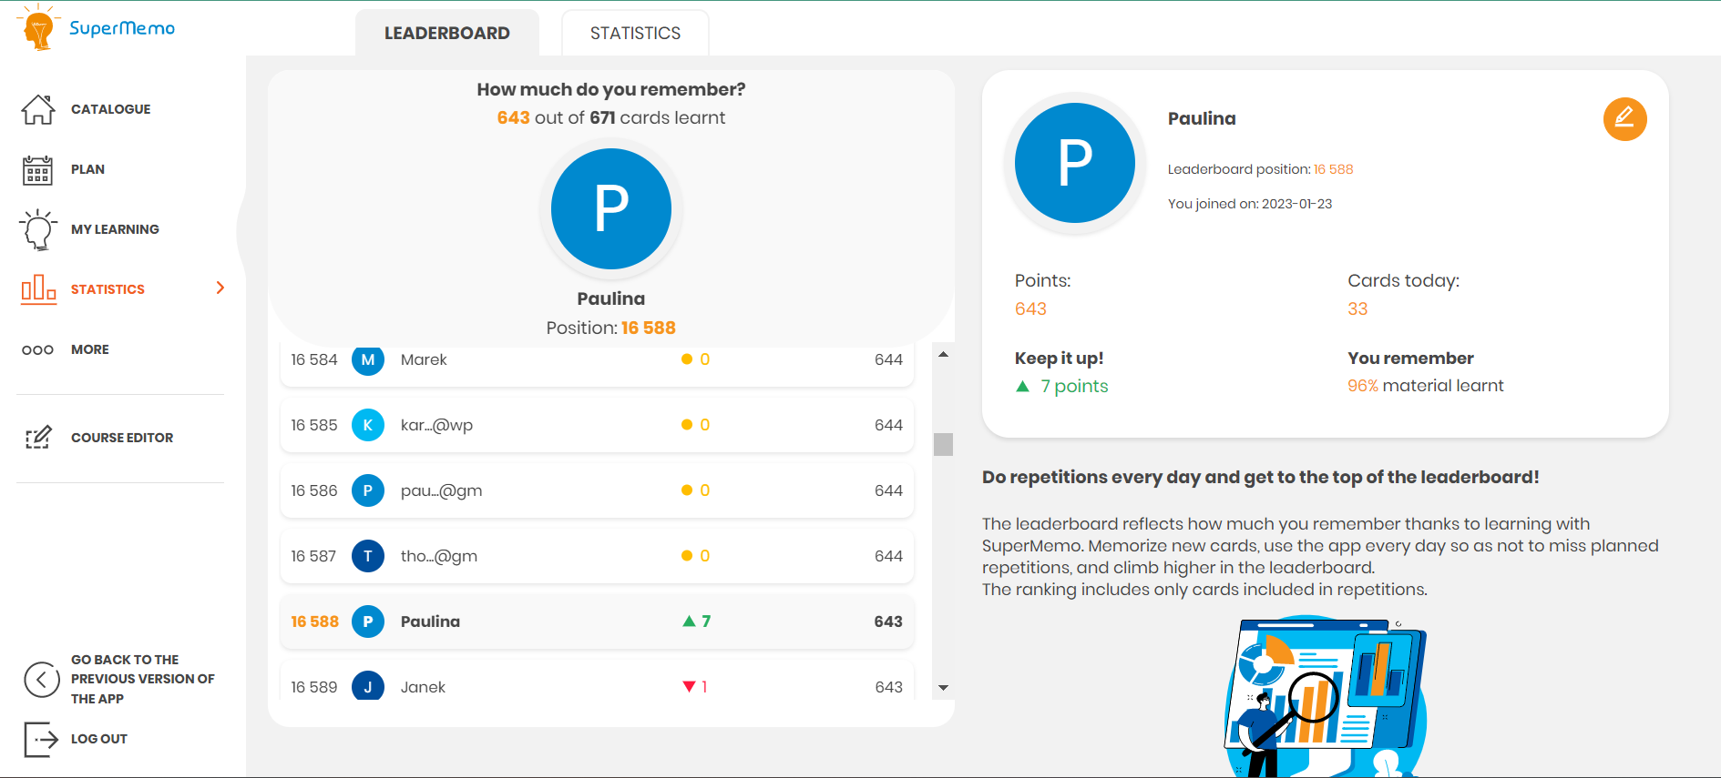Click the Log Out door-arrow icon
The height and width of the screenshot is (778, 1721).
tap(41, 740)
